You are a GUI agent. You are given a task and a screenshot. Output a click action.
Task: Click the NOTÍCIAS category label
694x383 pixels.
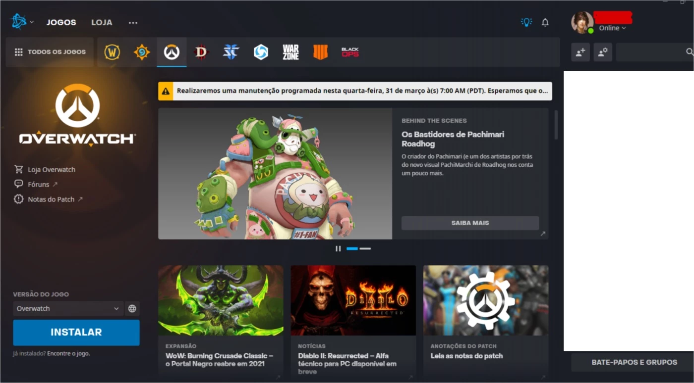click(x=312, y=346)
